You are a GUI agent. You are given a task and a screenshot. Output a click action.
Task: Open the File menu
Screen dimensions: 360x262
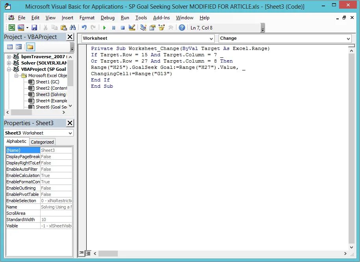click(x=22, y=18)
